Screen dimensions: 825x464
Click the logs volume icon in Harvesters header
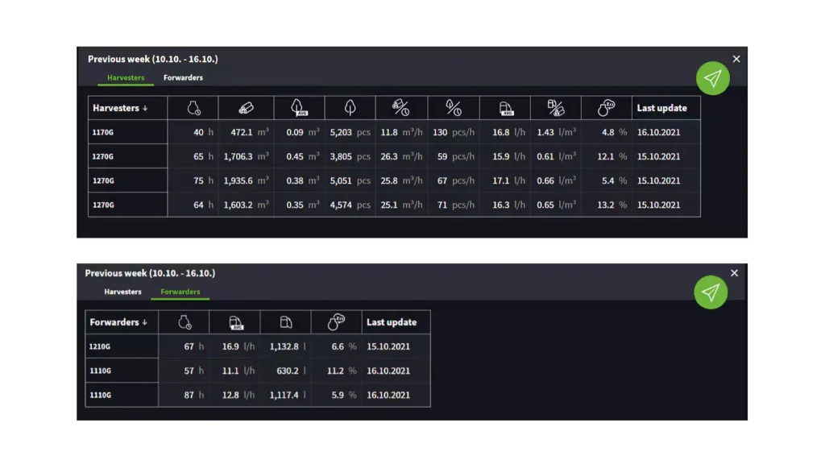246,108
